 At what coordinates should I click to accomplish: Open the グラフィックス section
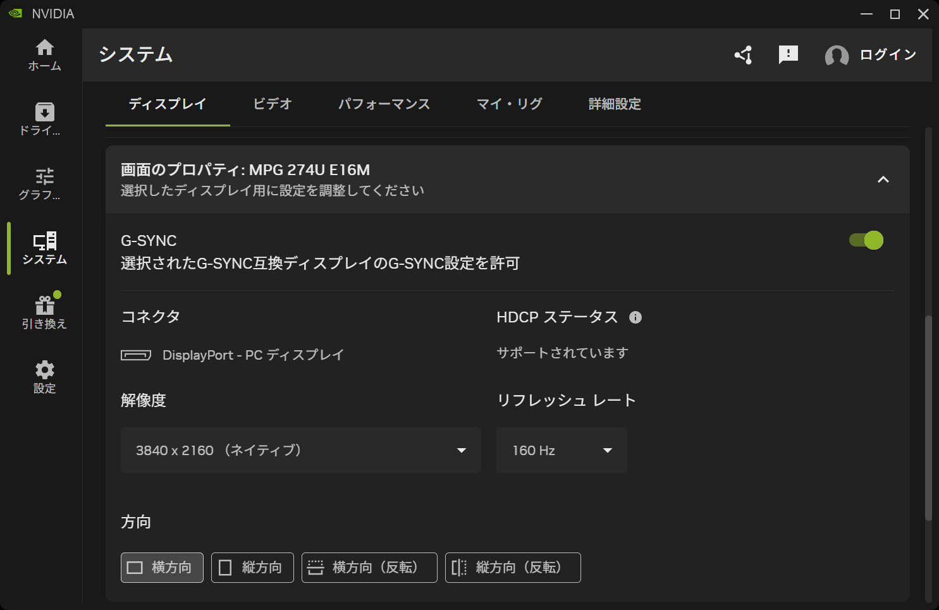click(x=44, y=183)
